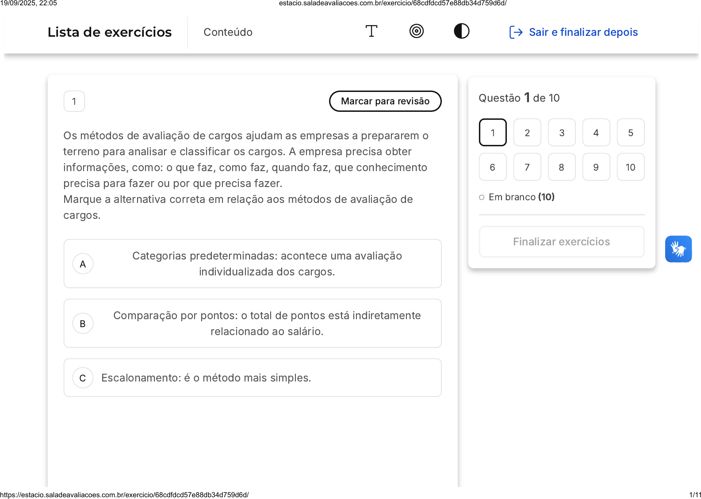Screen dimensions: 701x499
Task: Go to question 8 box
Action: [x=562, y=167]
